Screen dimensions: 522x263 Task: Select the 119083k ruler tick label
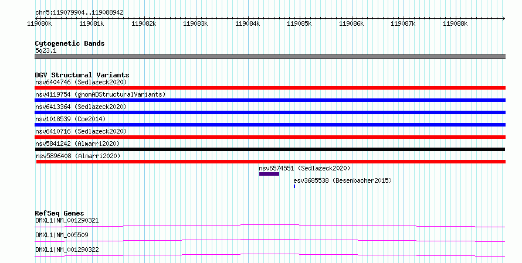tap(195, 23)
